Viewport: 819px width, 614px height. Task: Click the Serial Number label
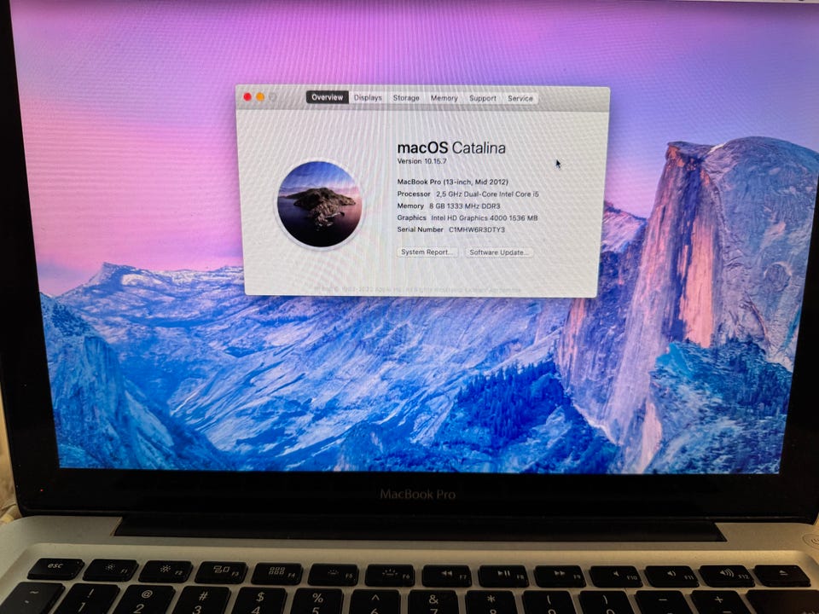(420, 229)
